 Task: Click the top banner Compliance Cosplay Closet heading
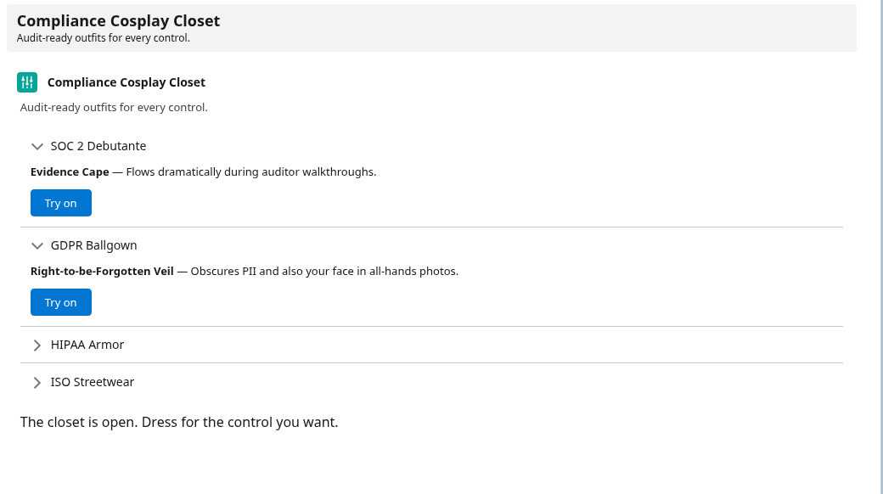pyautogui.click(x=118, y=21)
